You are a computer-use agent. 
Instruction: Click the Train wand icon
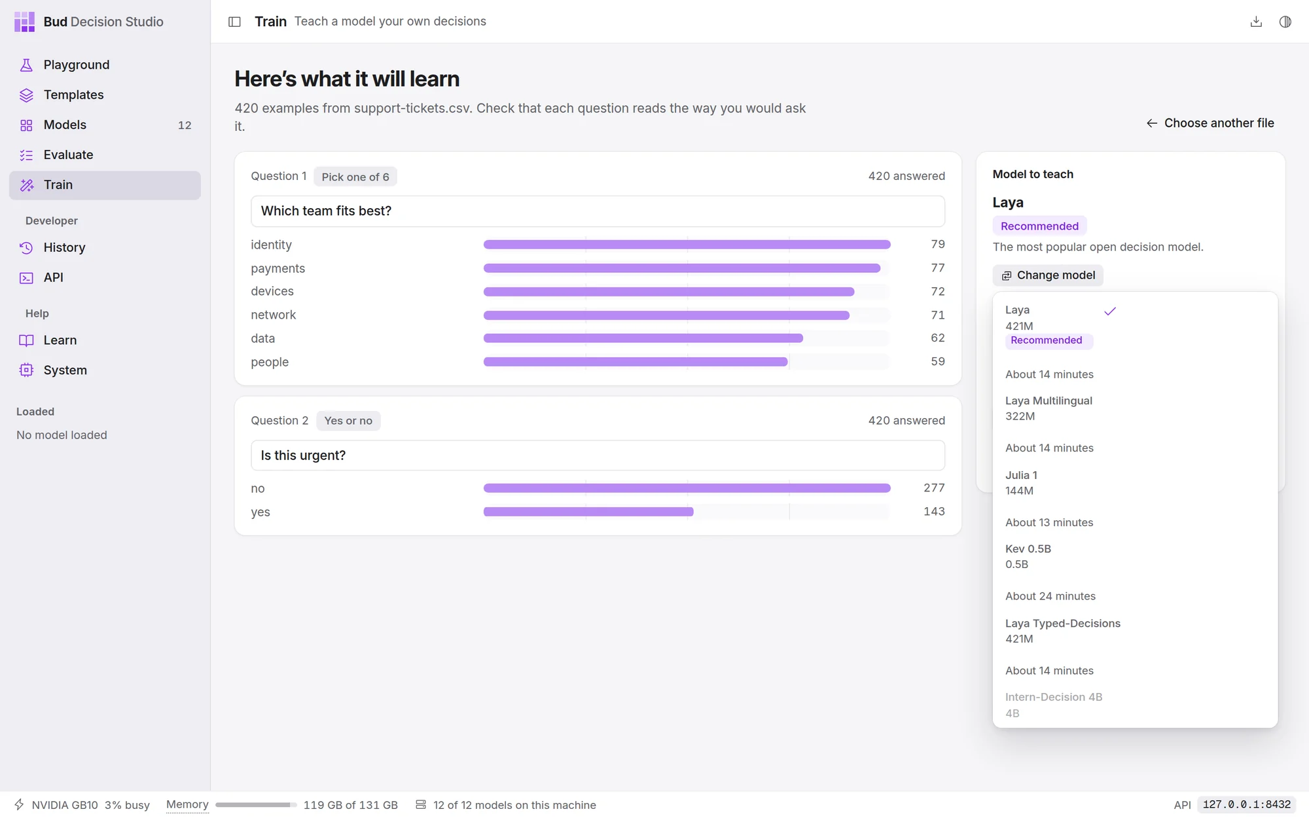tap(26, 185)
